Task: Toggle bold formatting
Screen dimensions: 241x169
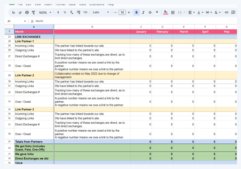Action: (137, 12)
